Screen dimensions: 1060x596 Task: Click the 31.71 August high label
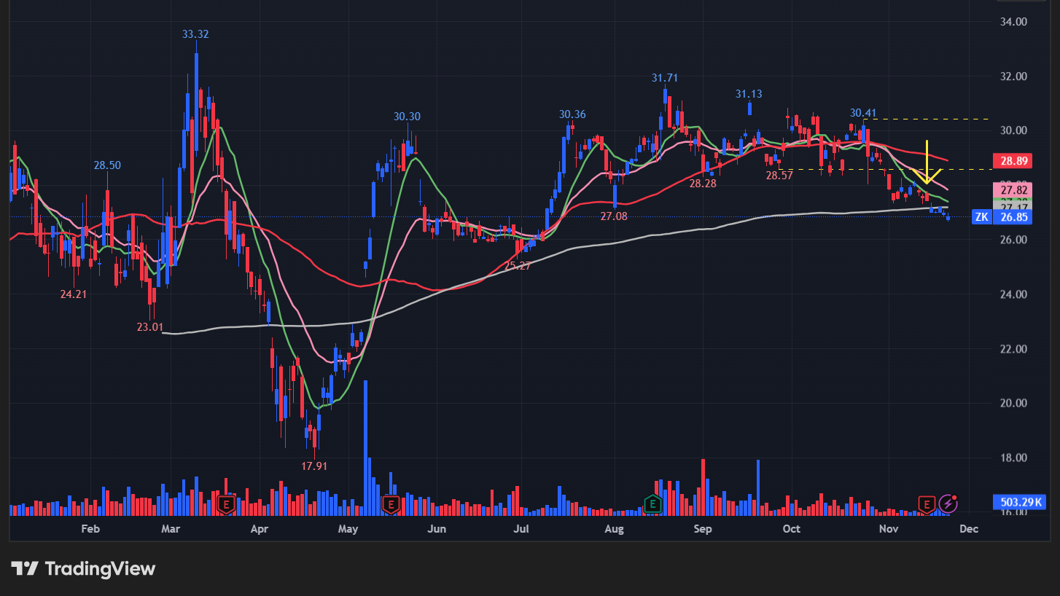(664, 78)
